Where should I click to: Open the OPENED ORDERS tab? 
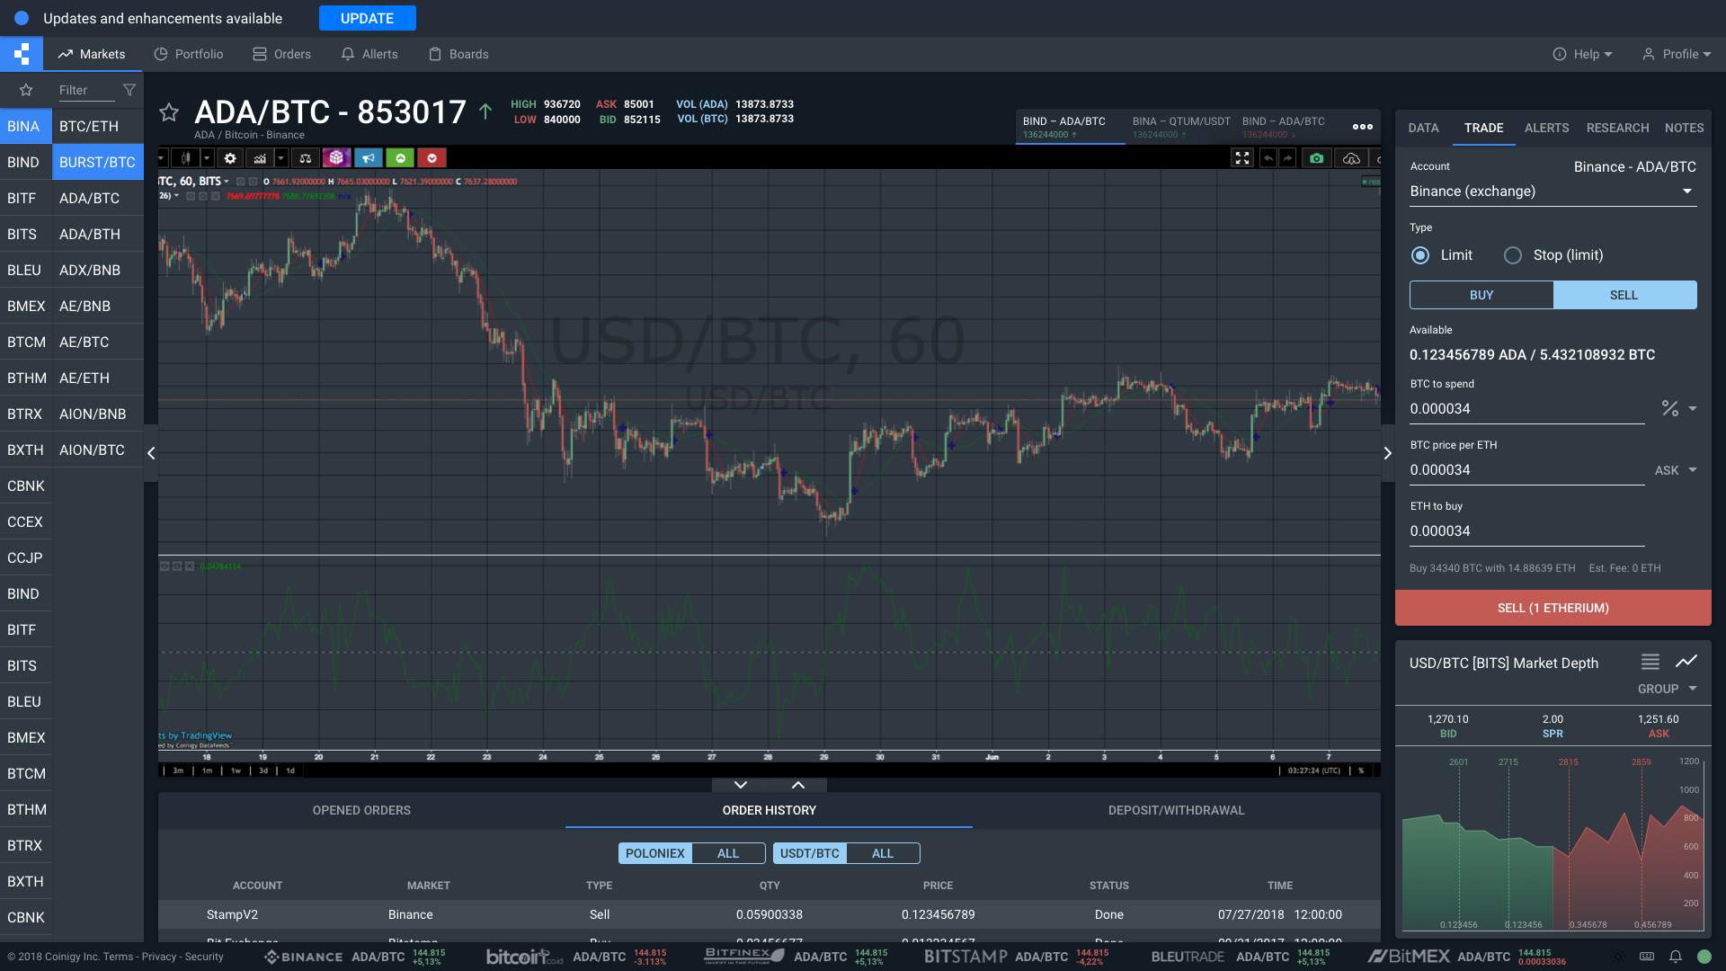pyautogui.click(x=361, y=810)
